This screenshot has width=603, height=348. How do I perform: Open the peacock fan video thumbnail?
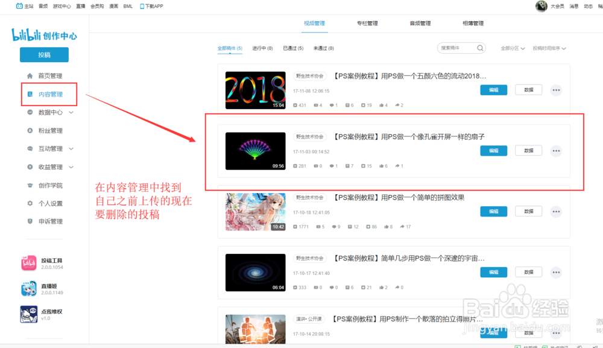[x=255, y=151]
